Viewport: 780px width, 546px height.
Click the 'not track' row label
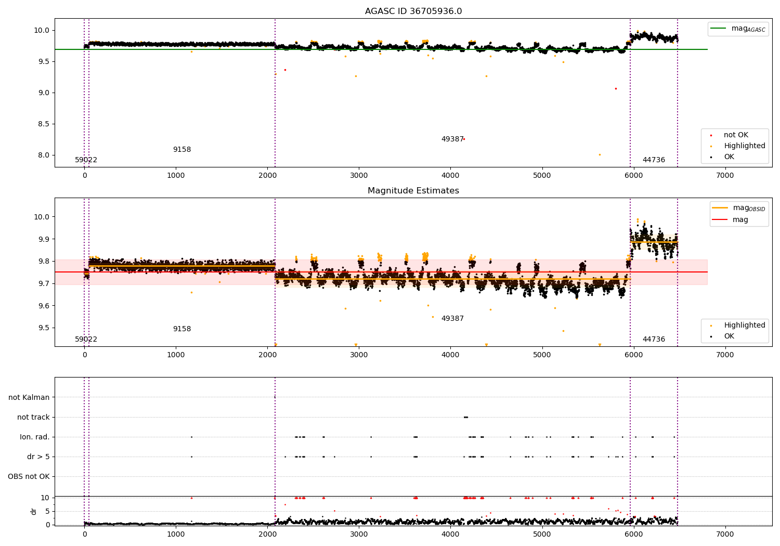[x=33, y=418]
